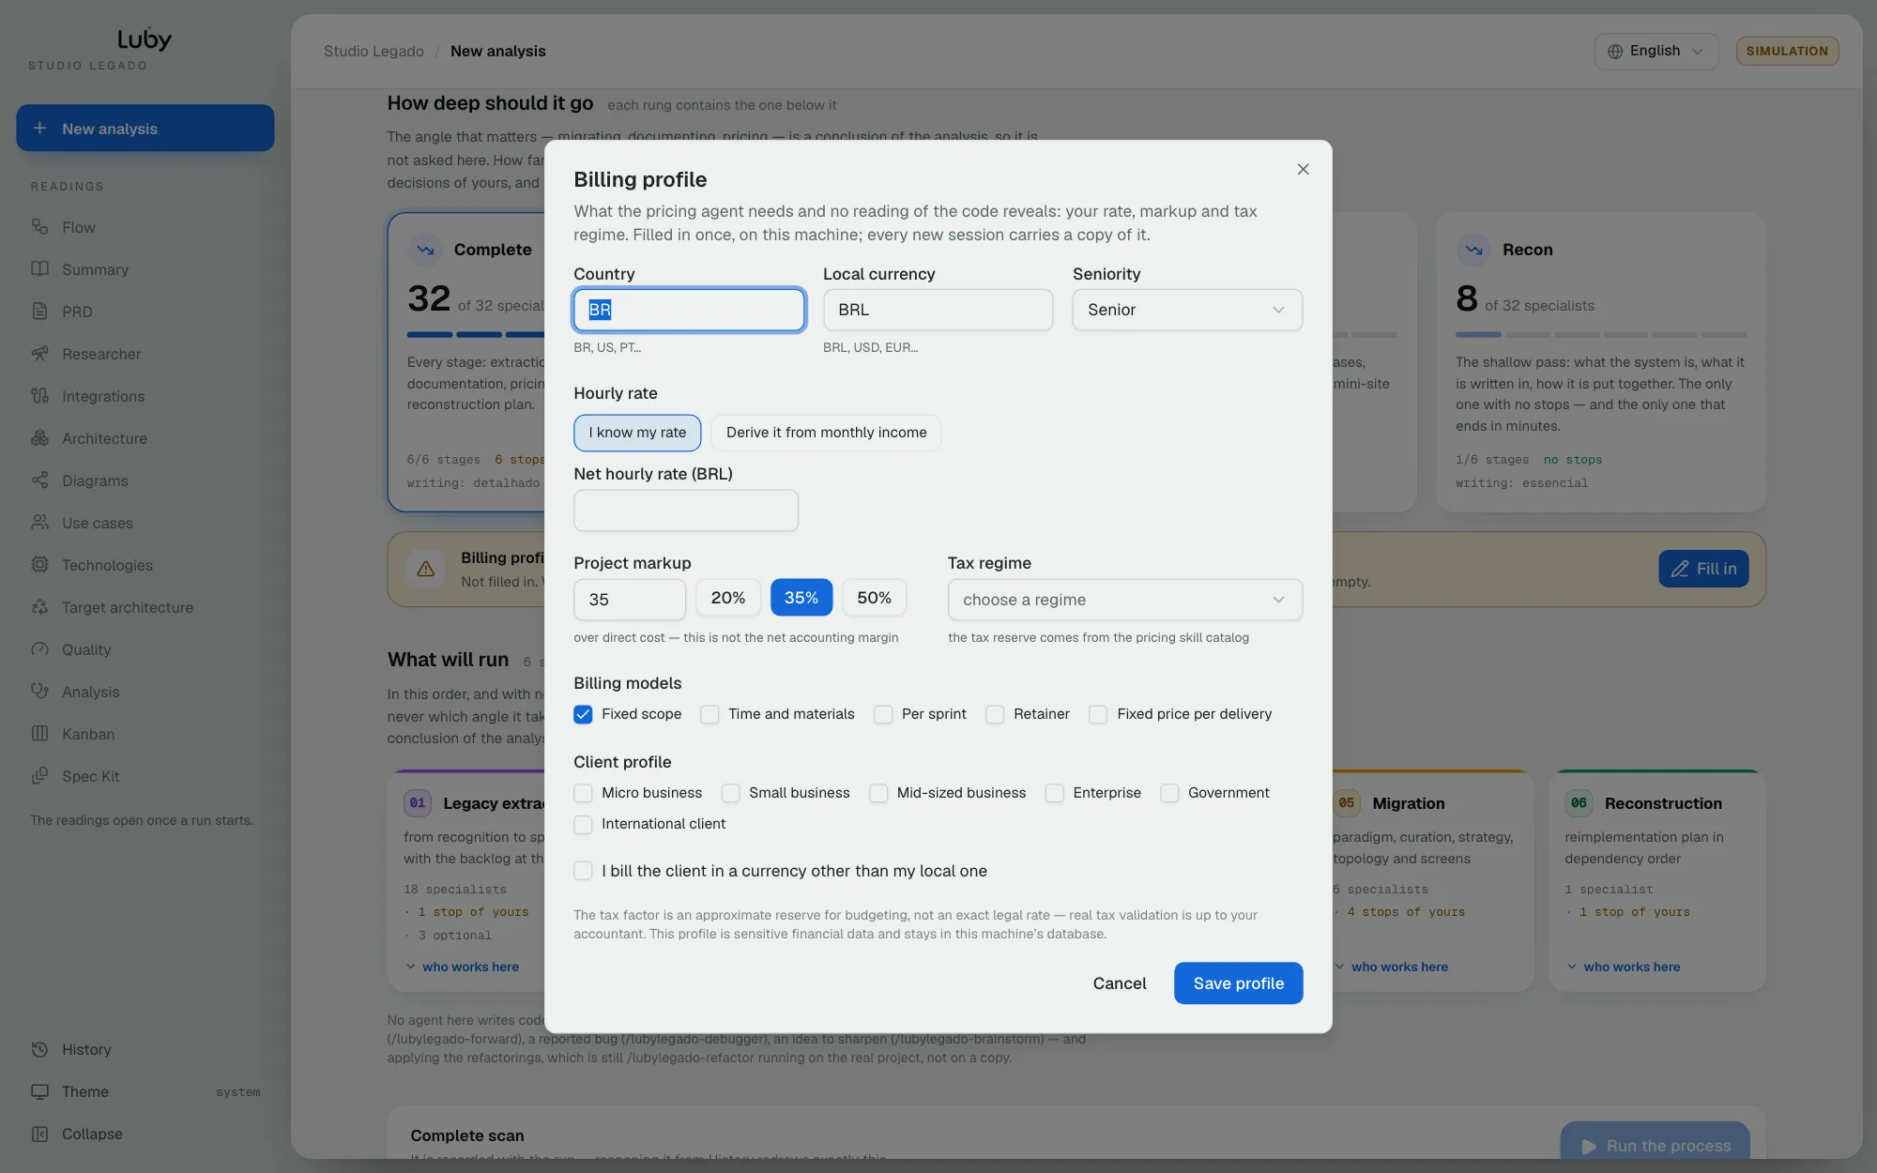Focus the Local currency input field
Image resolution: width=1877 pixels, height=1173 pixels.
click(x=938, y=310)
